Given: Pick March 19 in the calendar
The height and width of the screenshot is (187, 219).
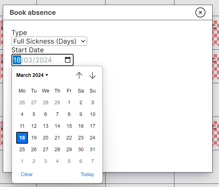Looking at the screenshot, I should (34, 138).
